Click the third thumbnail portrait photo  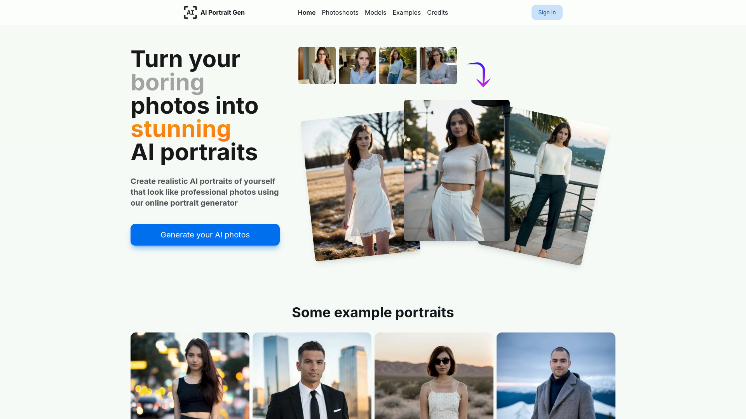397,65
